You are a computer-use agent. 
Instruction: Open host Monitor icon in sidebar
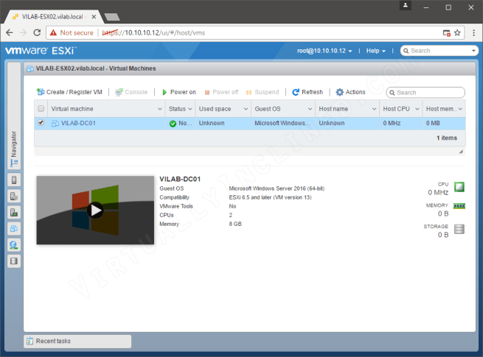(x=14, y=213)
